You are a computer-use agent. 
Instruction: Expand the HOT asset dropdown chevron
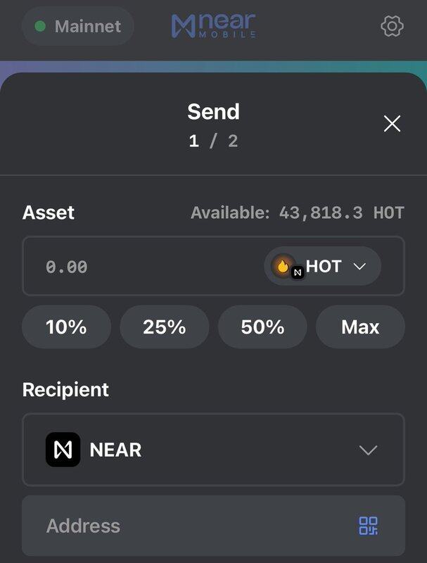click(359, 267)
